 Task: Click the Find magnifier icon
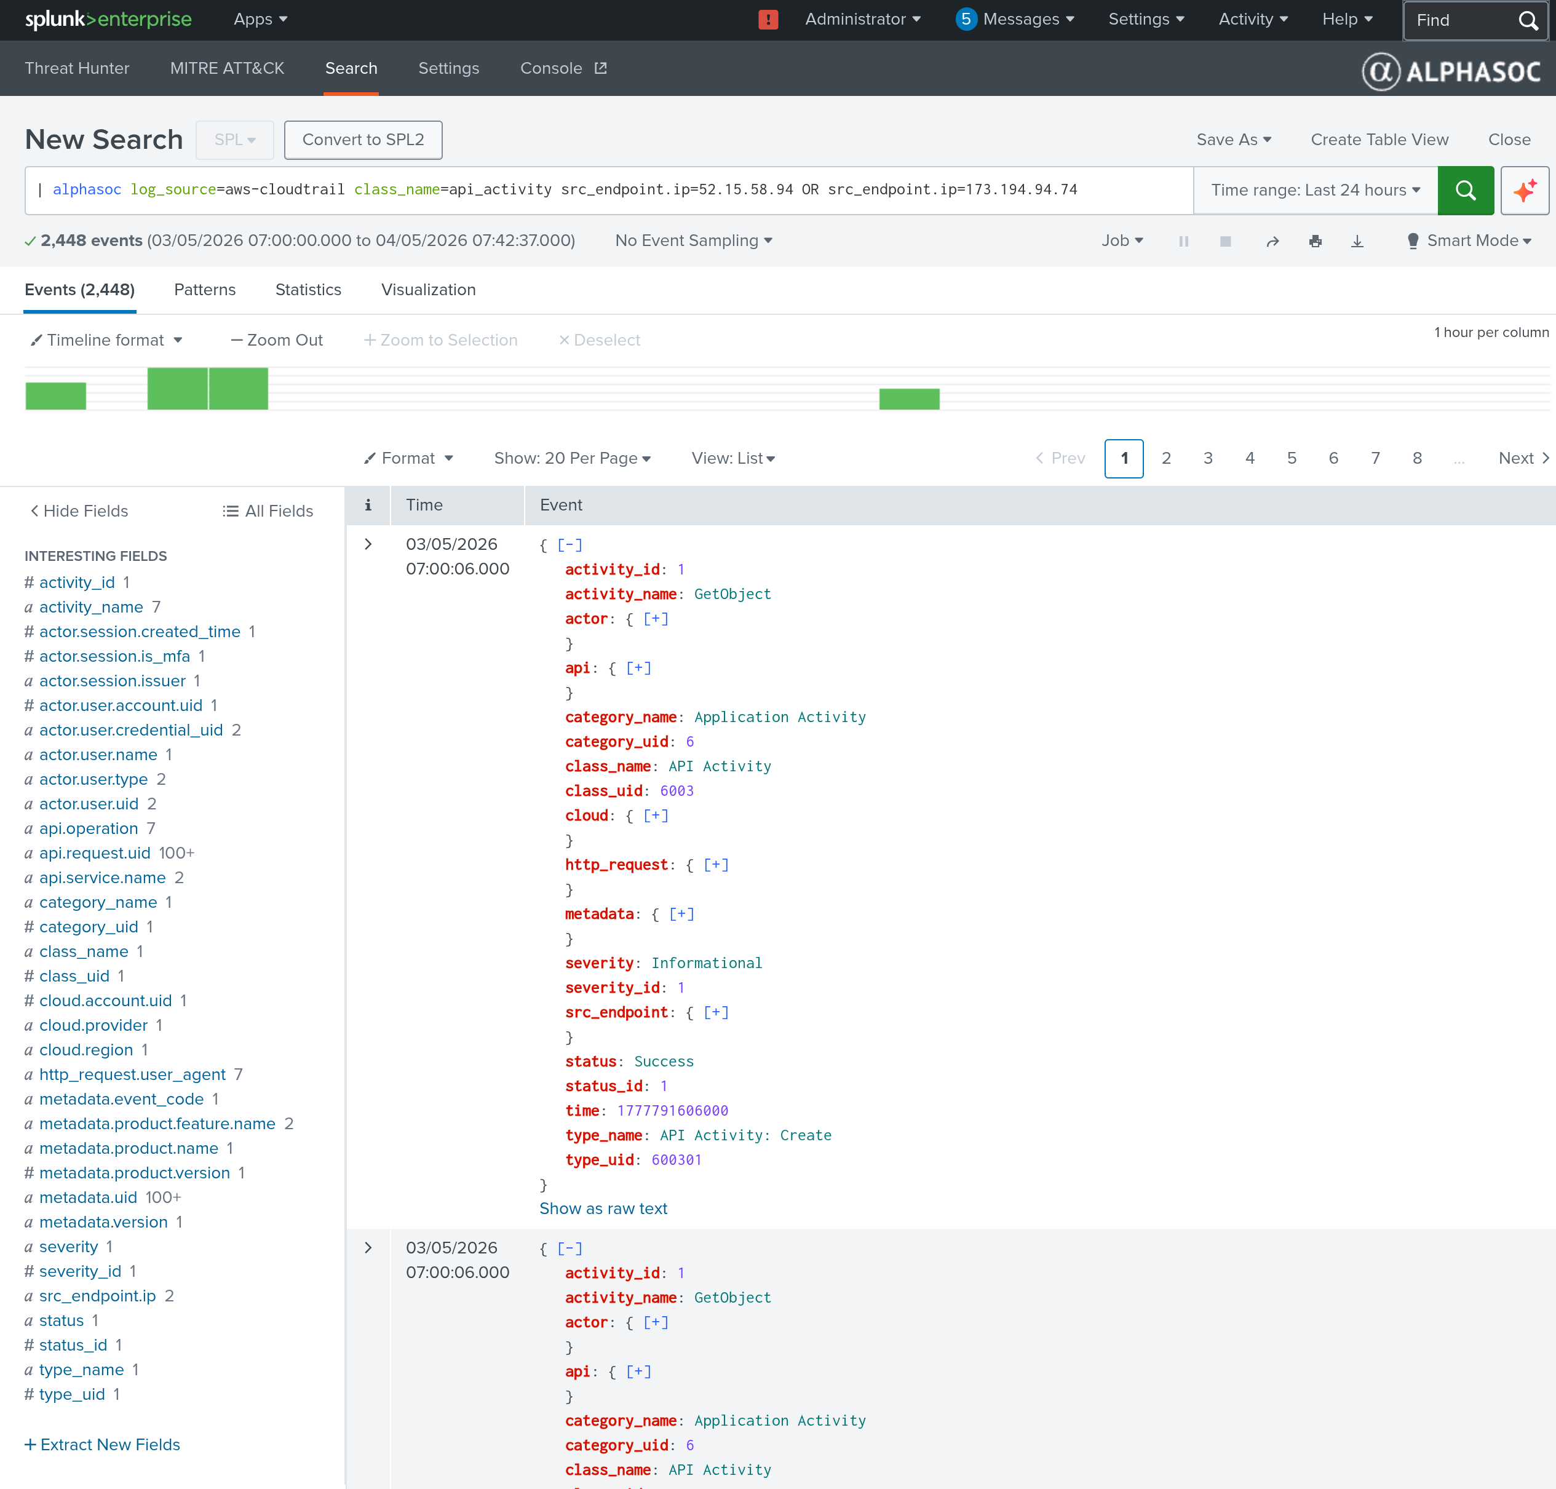[x=1528, y=21]
